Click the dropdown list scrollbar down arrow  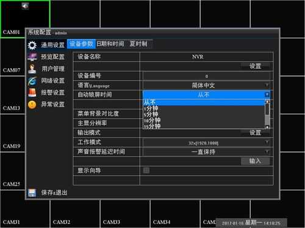point(267,127)
